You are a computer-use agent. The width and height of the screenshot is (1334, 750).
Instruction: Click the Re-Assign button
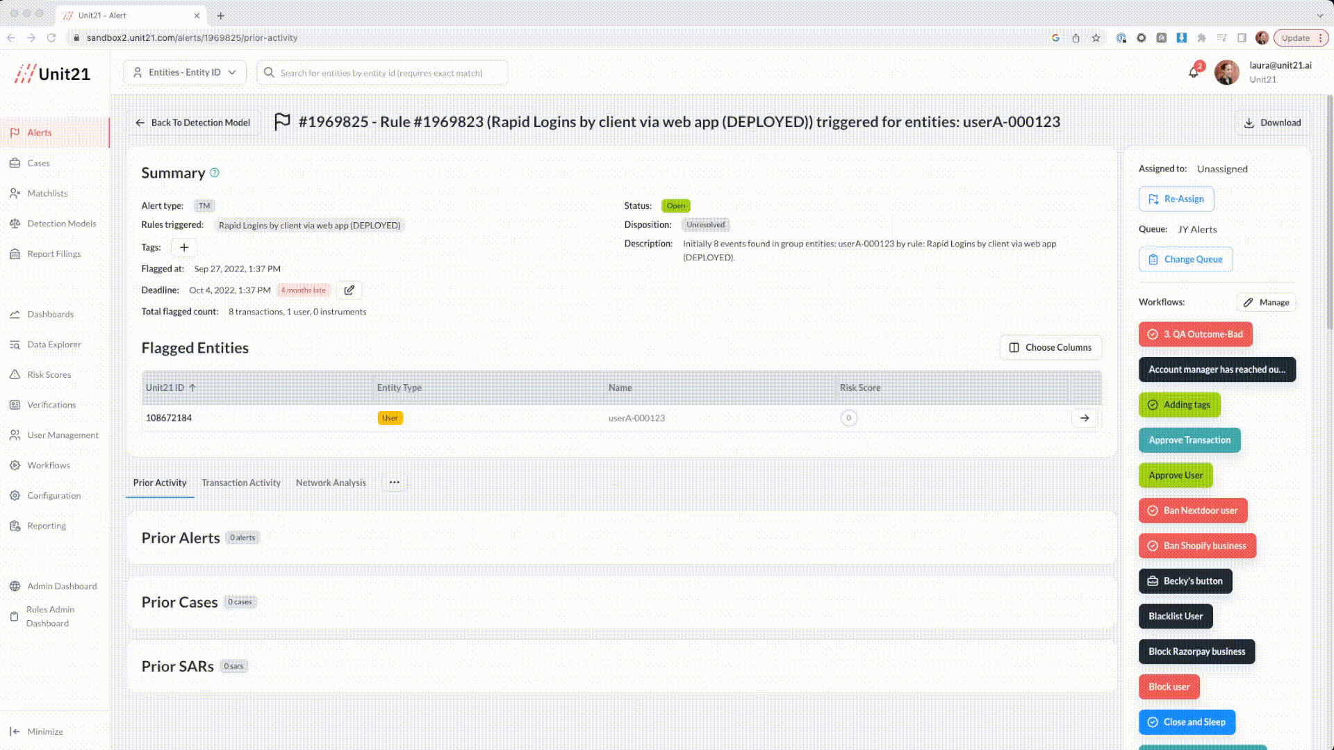click(x=1176, y=199)
